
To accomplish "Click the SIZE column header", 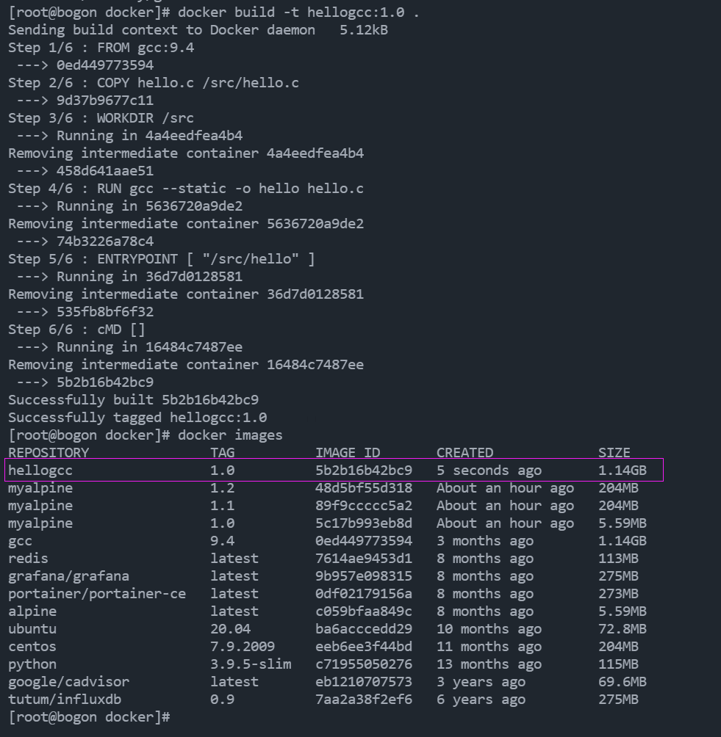I will pos(614,453).
